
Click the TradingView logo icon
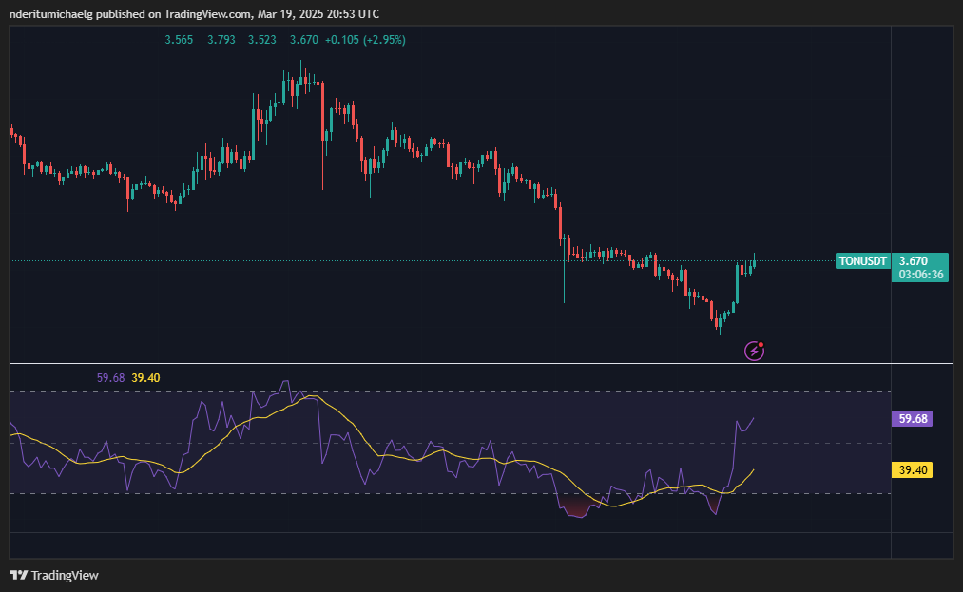tap(18, 576)
